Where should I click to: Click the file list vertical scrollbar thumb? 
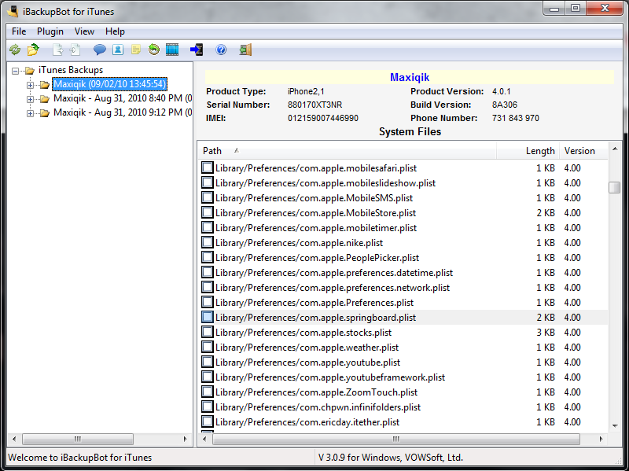[x=614, y=187]
